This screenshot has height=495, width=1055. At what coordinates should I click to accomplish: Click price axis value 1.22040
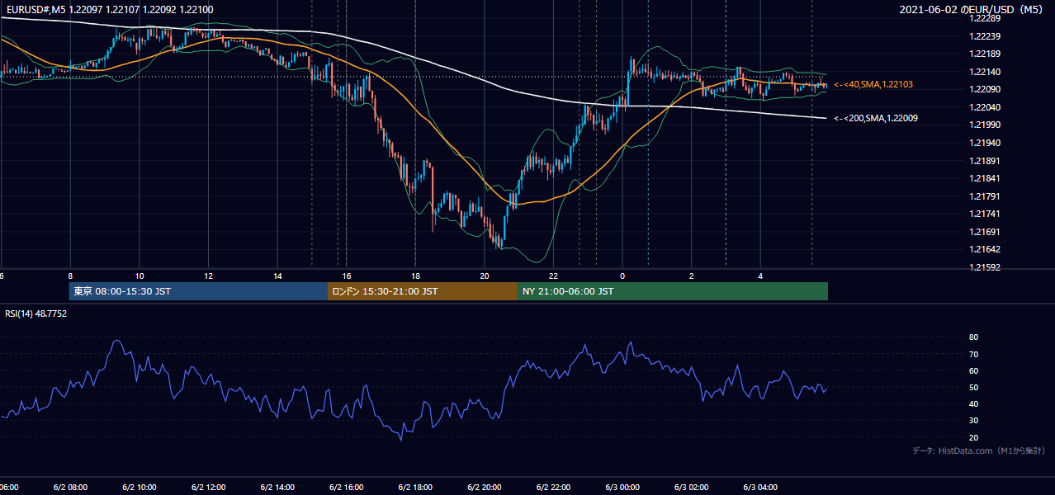click(x=986, y=107)
